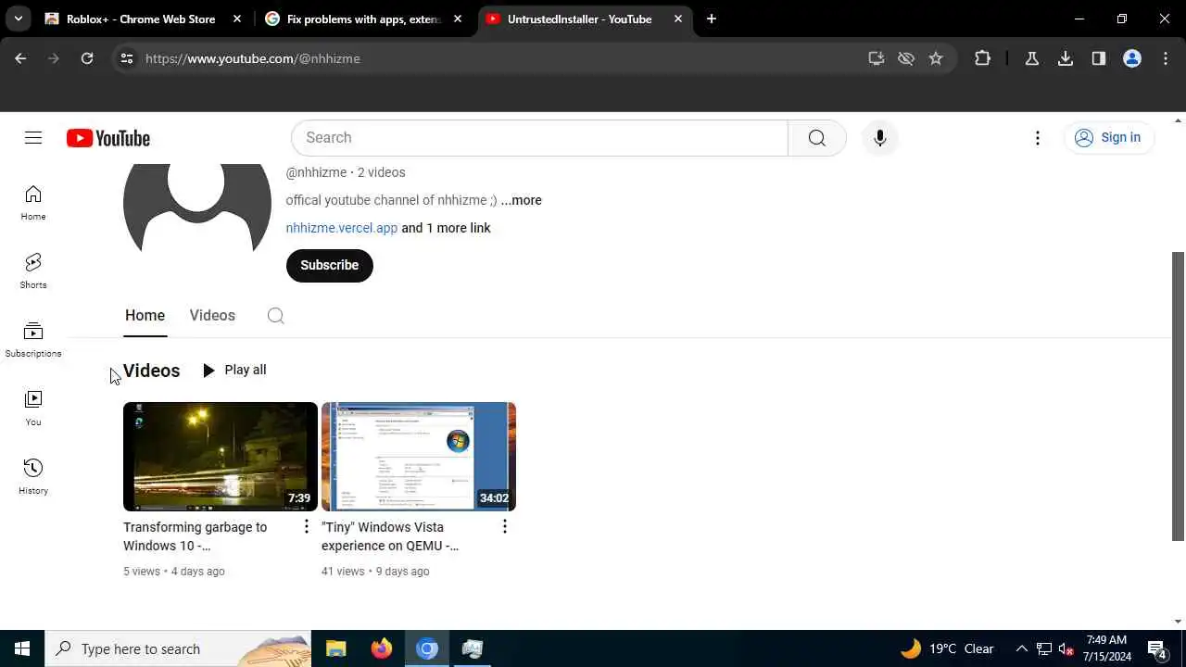Click the YouTube search input field
The height and width of the screenshot is (667, 1186).
[x=539, y=138]
